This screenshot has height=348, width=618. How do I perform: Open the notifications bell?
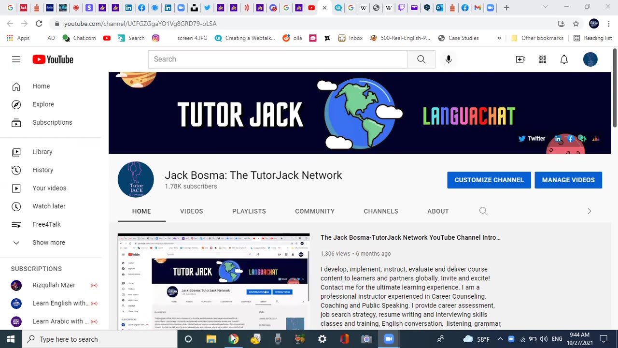[564, 59]
